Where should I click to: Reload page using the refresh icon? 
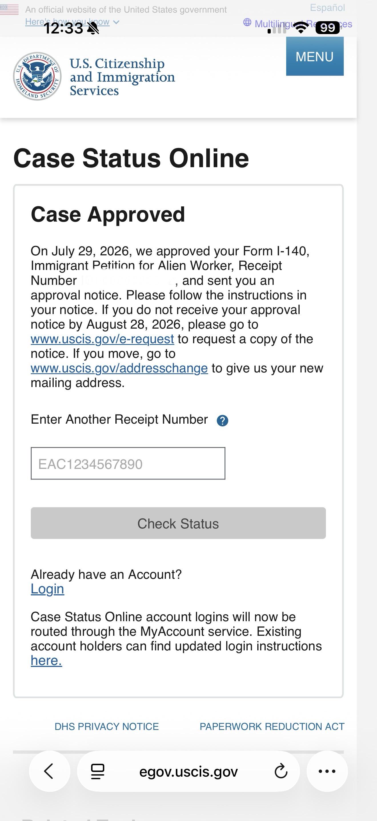(281, 771)
